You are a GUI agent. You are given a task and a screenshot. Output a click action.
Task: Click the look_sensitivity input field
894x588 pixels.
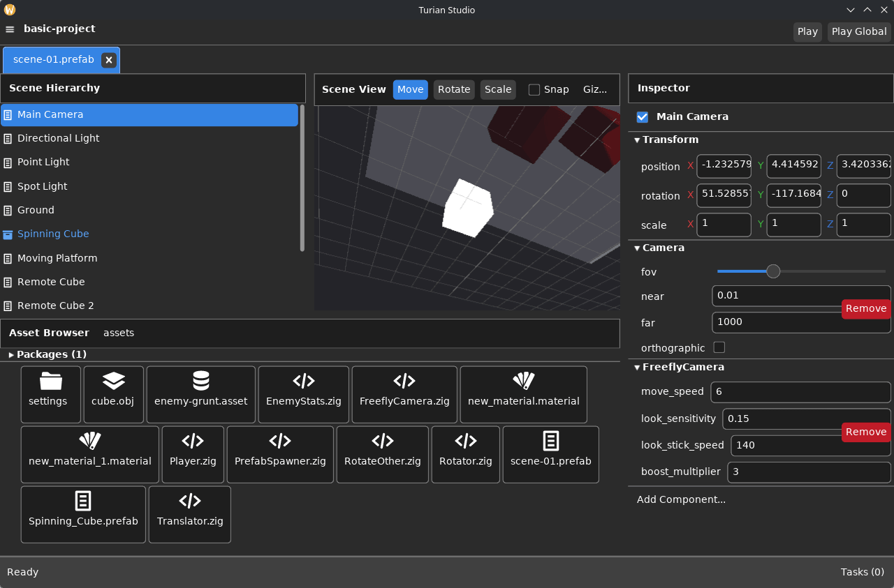click(x=807, y=419)
